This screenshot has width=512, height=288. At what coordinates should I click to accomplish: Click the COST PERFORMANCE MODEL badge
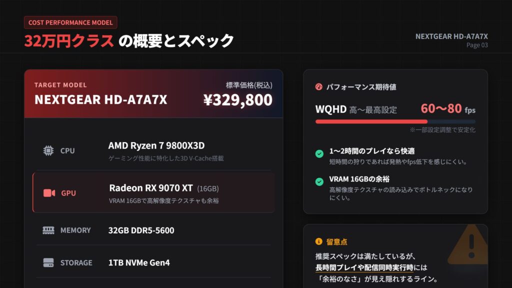[70, 22]
